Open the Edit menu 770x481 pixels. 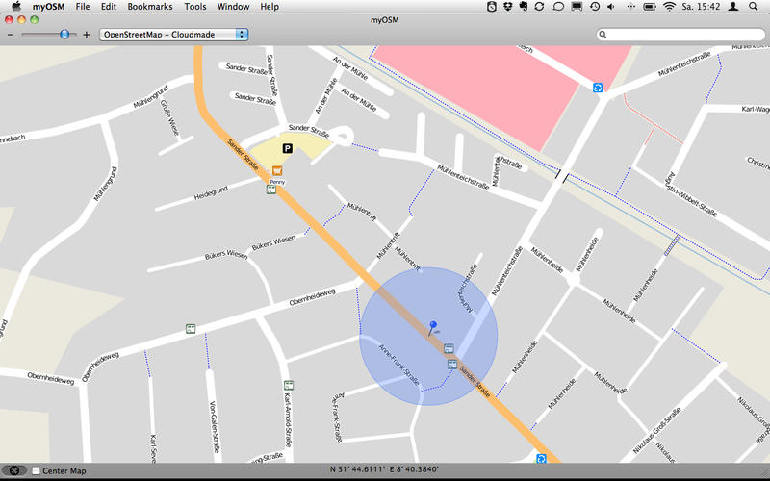pyautogui.click(x=109, y=7)
